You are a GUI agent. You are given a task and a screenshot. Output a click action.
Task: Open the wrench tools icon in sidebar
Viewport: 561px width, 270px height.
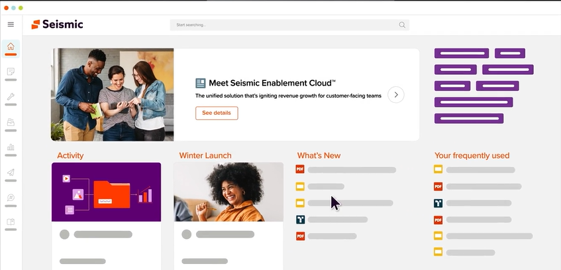pos(11,96)
